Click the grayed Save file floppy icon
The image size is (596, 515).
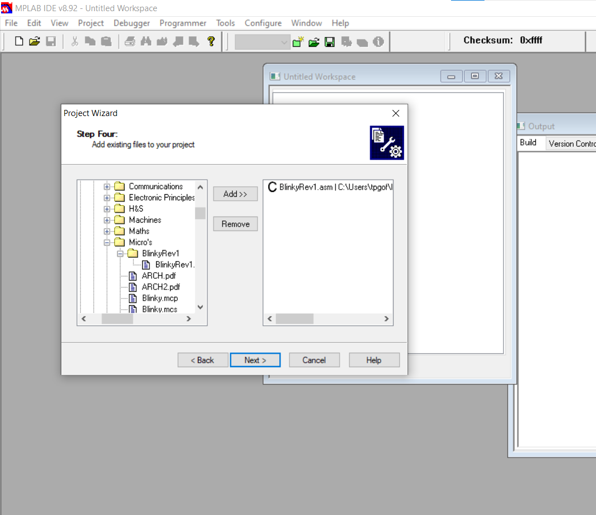point(51,41)
